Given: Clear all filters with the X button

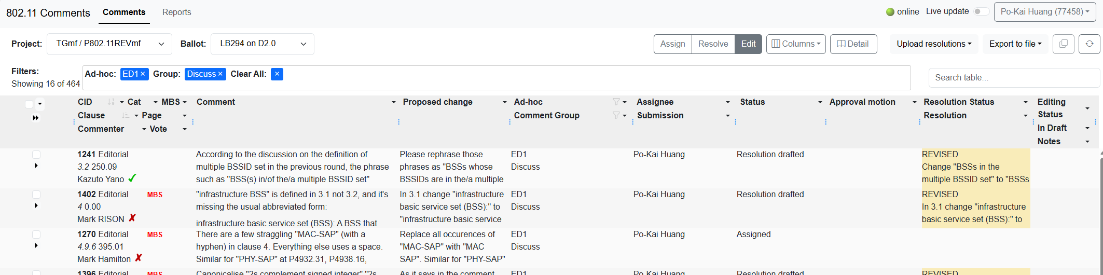Looking at the screenshot, I should point(277,74).
